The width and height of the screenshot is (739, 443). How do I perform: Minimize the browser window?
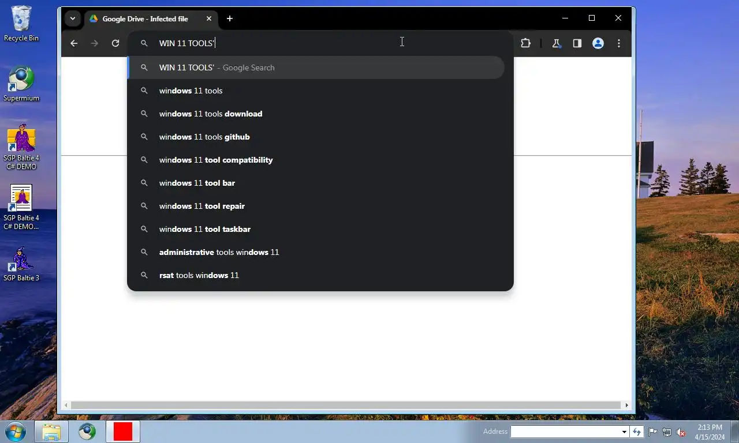tap(565, 18)
